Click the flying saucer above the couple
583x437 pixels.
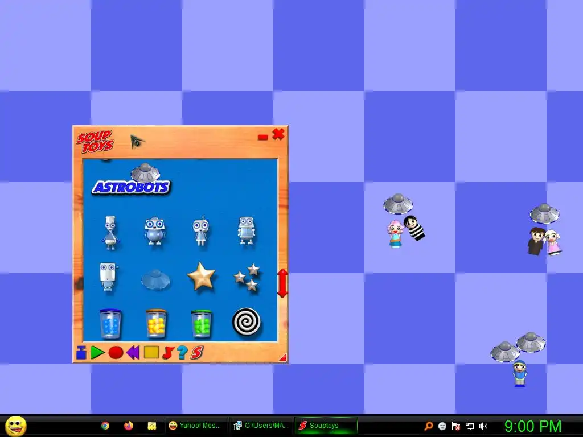[x=544, y=214]
